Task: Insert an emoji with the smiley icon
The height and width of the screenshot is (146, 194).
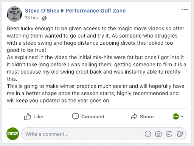Action: tap(148, 134)
